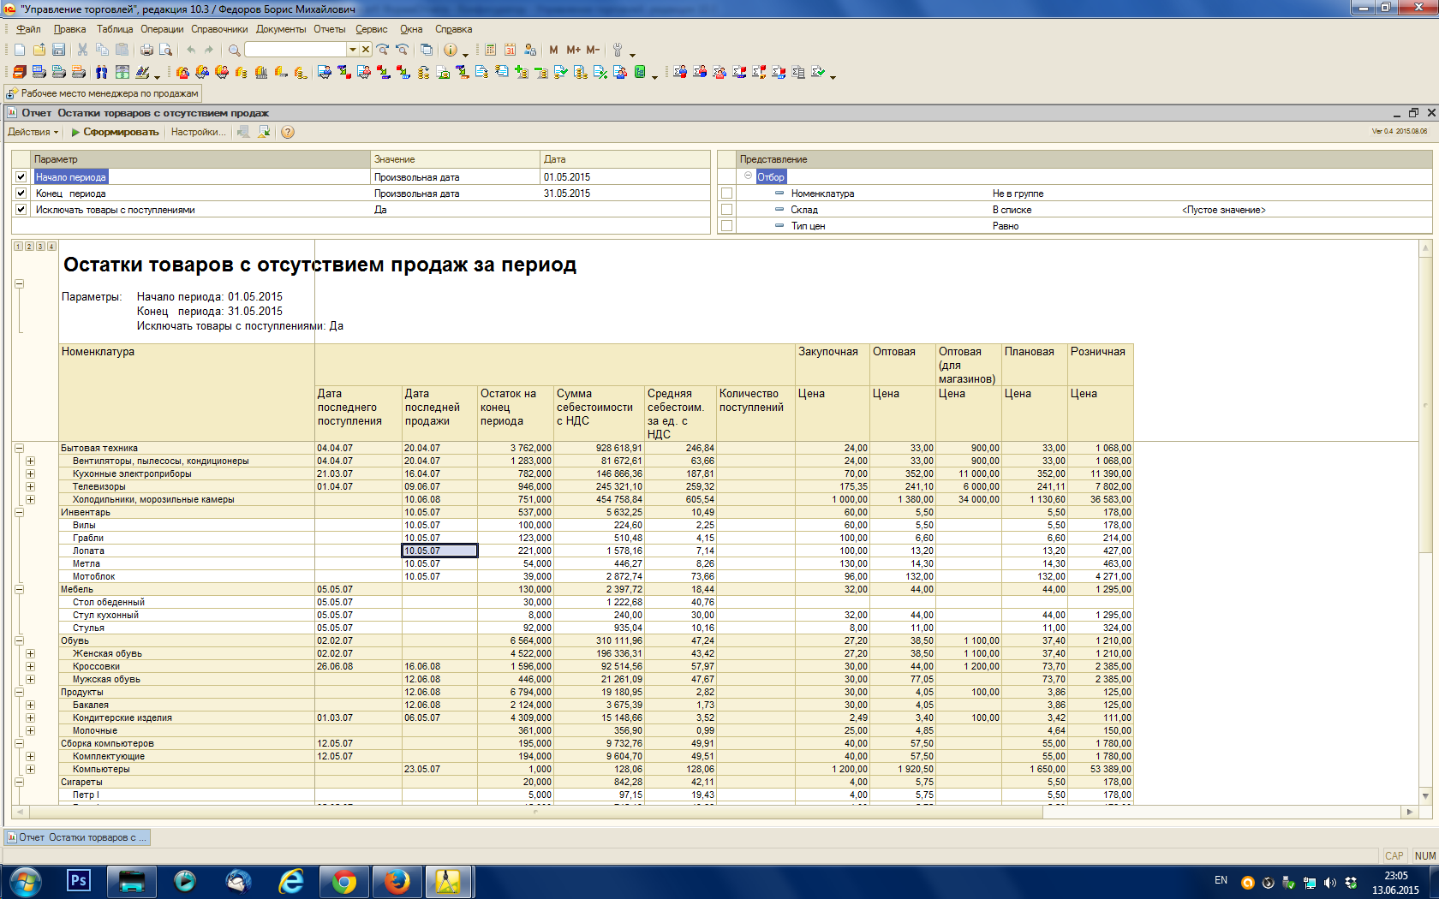Uncheck Исключать товары с поступлениями checkbox
1439x899 pixels.
tap(21, 210)
